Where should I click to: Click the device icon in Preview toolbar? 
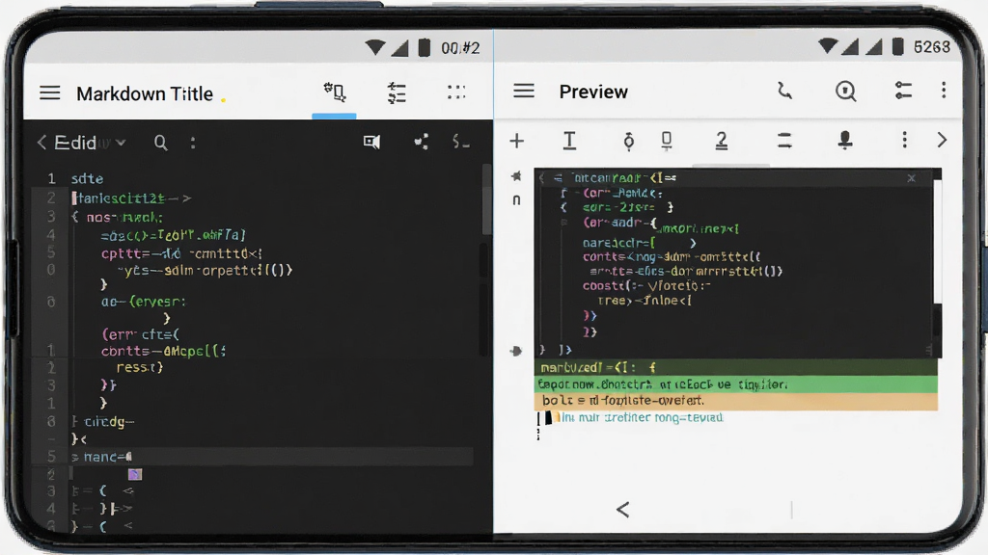pos(666,141)
